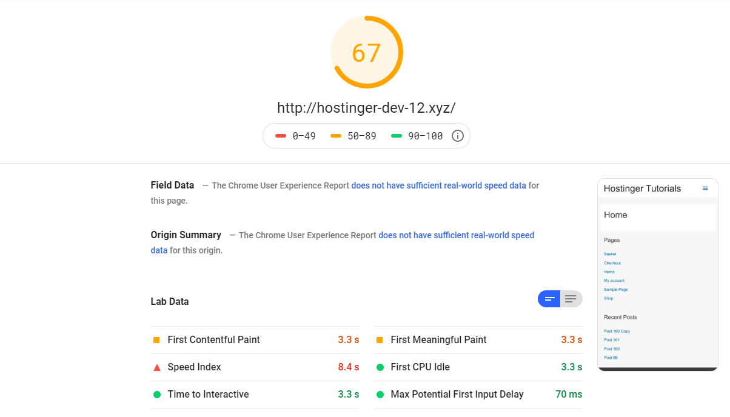Image resolution: width=730 pixels, height=417 pixels.
Task: Select Max Potential First Input Delay label
Action: pos(457,395)
